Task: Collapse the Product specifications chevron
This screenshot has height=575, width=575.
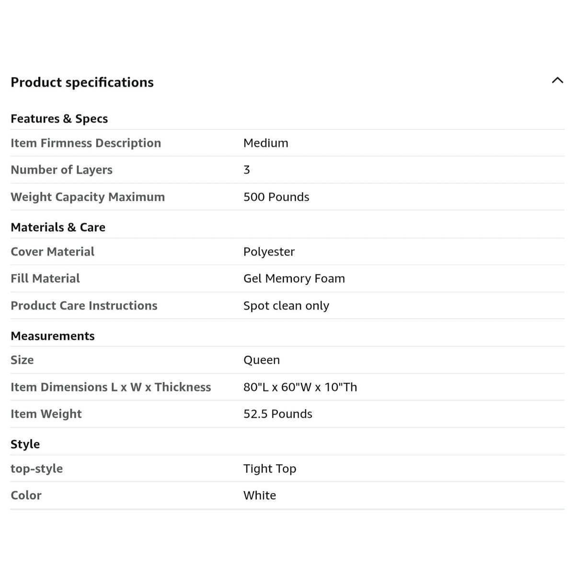Action: (557, 80)
